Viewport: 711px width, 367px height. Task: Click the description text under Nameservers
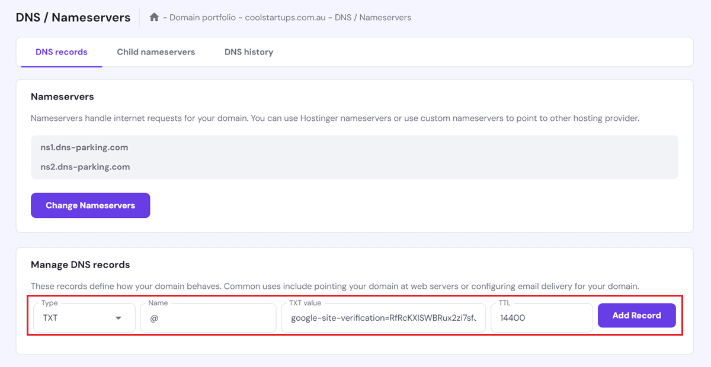(335, 118)
